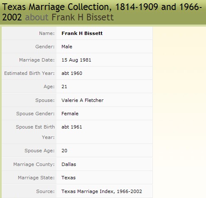This screenshot has width=206, height=198.
Task: Click the 'abt 1960' estimated birth year
Action: pos(72,73)
